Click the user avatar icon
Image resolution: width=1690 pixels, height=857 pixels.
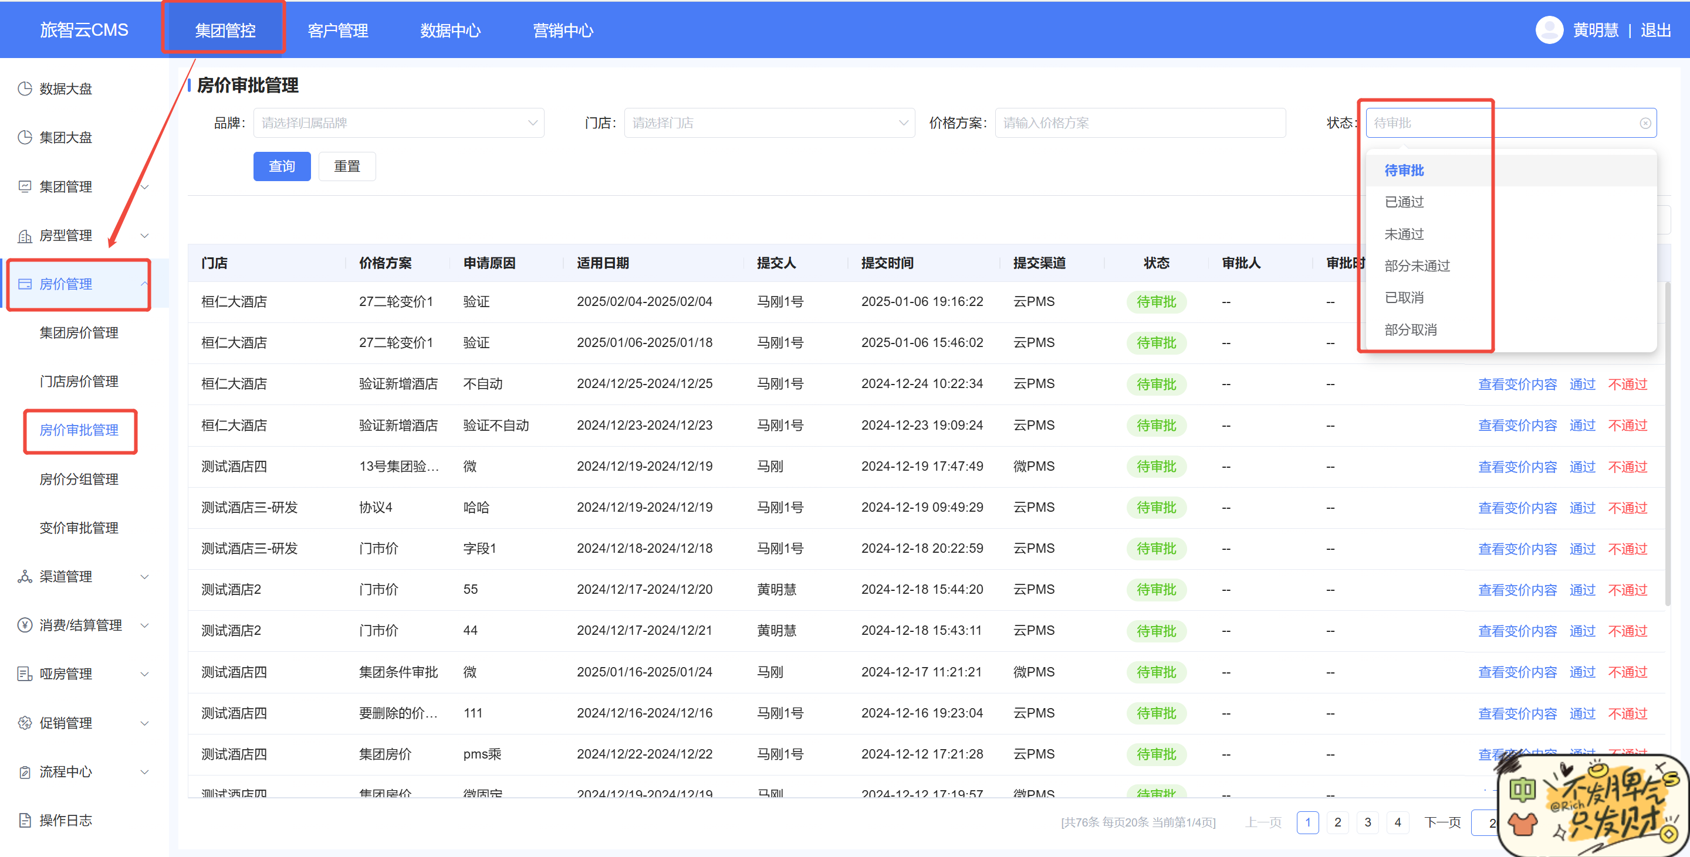[x=1549, y=30]
